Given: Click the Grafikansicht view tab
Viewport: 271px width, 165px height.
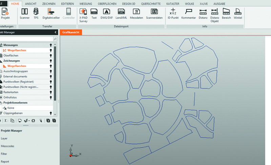Looking at the screenshot, I should coord(70,32).
